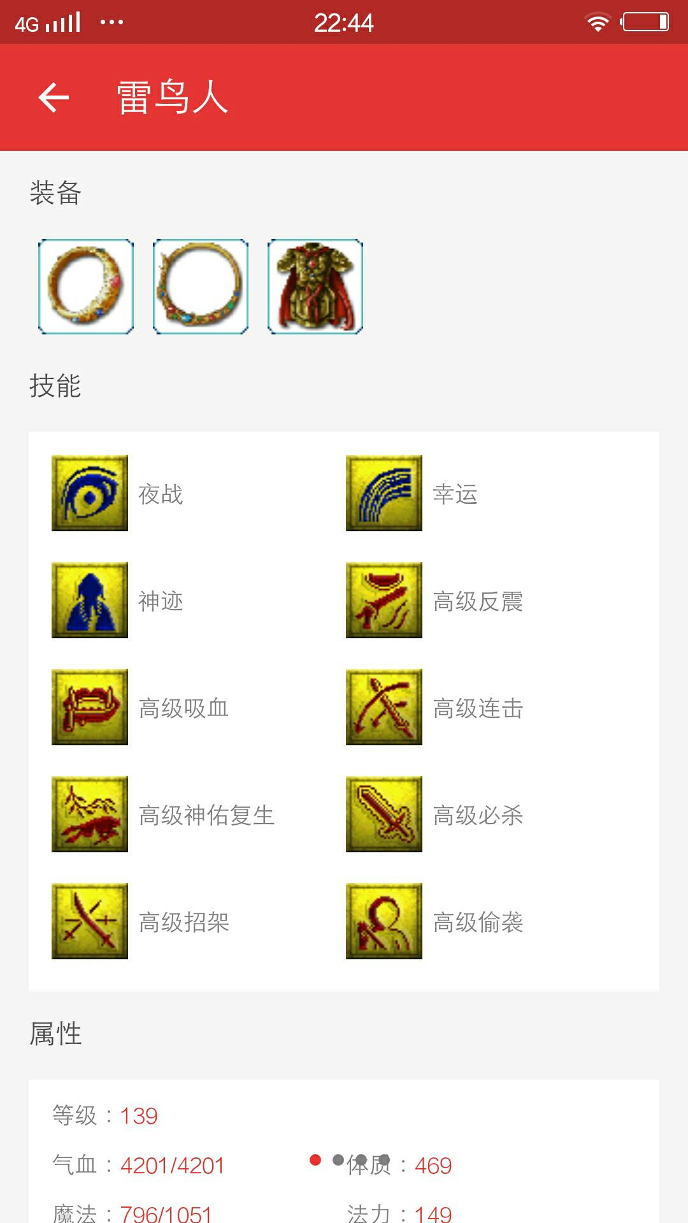Open the 夜战 skill icon
688x1223 pixels.
click(x=90, y=493)
